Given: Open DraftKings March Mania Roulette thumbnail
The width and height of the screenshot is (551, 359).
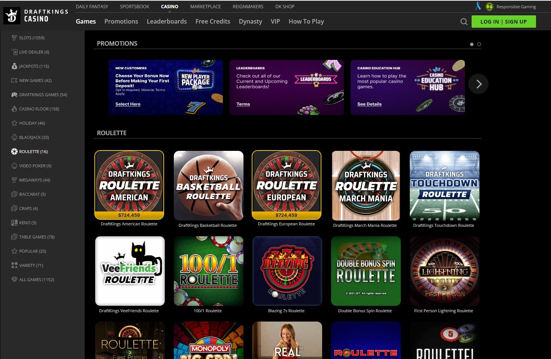Looking at the screenshot, I should click(366, 186).
